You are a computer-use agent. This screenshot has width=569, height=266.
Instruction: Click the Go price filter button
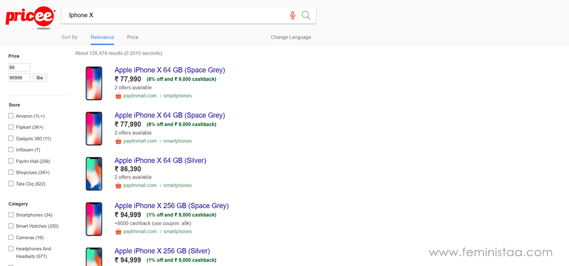click(x=39, y=78)
